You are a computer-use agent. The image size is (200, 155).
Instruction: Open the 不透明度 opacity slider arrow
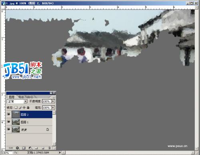tap(53, 101)
